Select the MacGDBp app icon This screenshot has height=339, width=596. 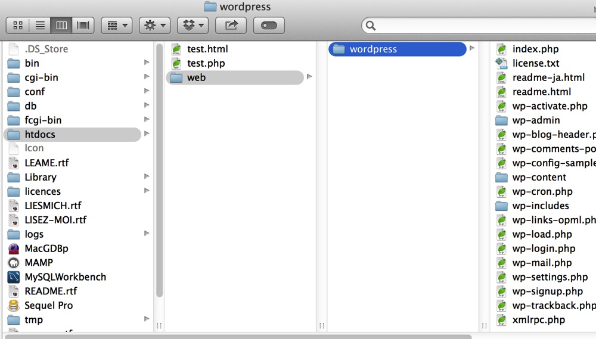point(14,248)
